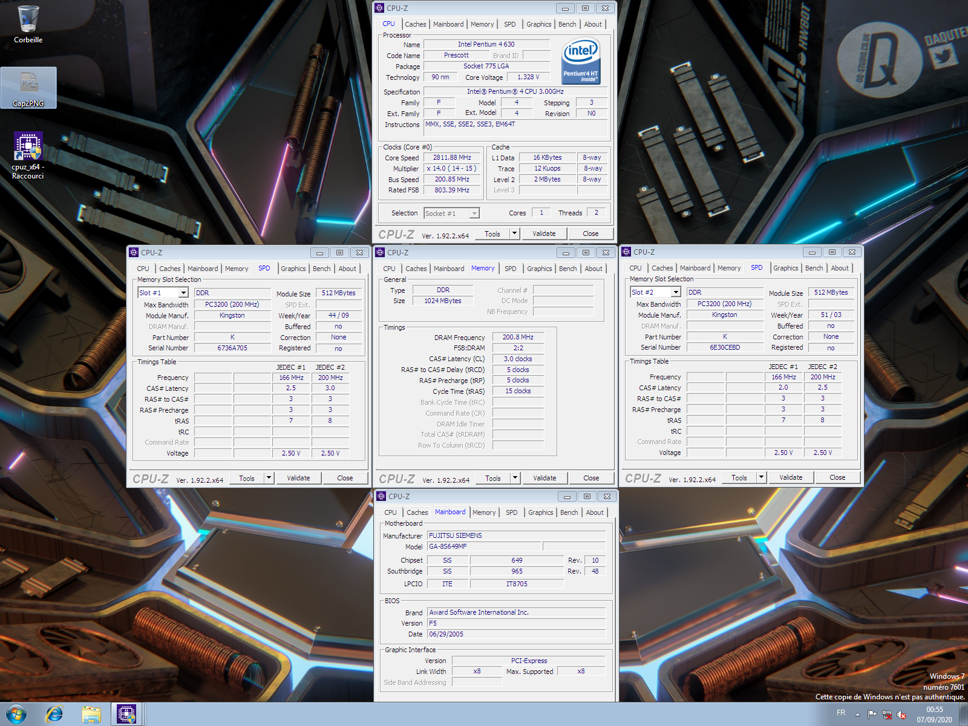Show hidden tray icons arrow
This screenshot has height=726, width=968.
coord(857,715)
